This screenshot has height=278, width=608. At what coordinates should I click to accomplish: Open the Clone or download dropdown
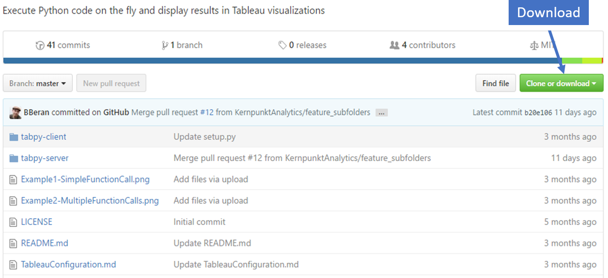(561, 83)
